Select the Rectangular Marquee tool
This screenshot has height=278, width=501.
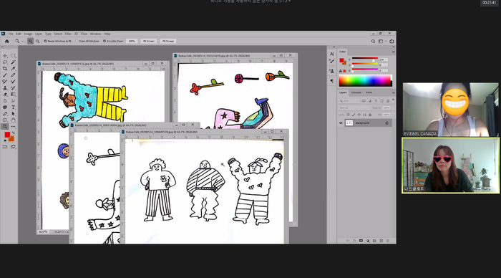pos(13,56)
